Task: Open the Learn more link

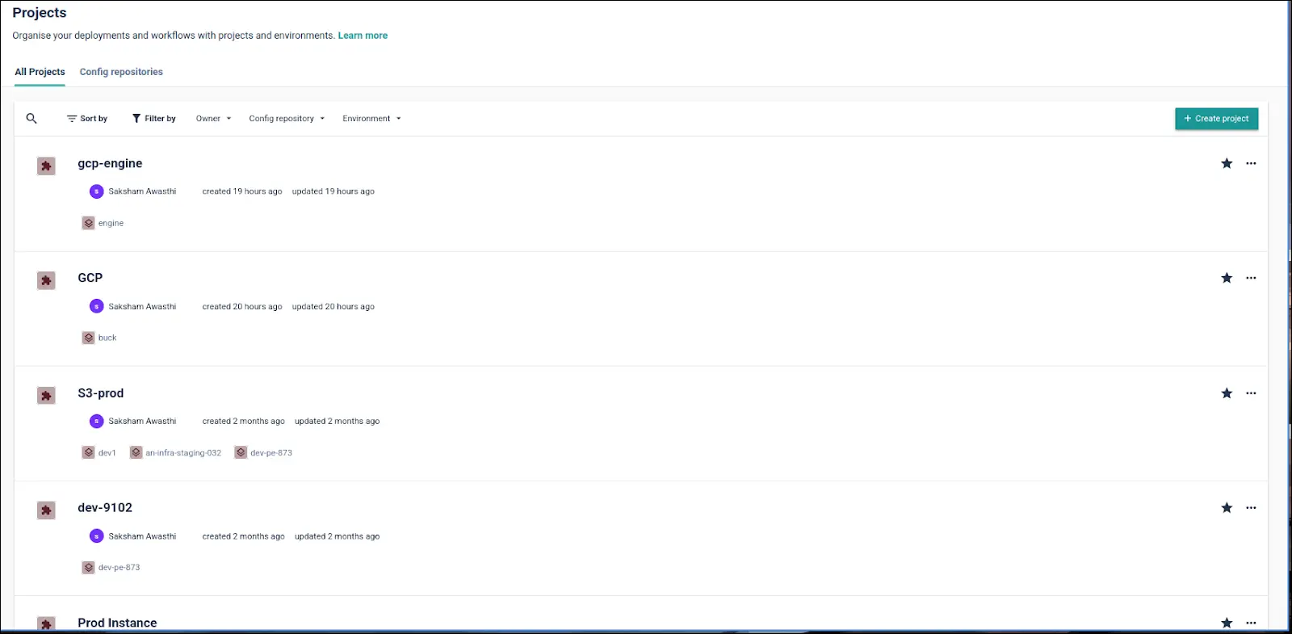Action: pyautogui.click(x=363, y=36)
